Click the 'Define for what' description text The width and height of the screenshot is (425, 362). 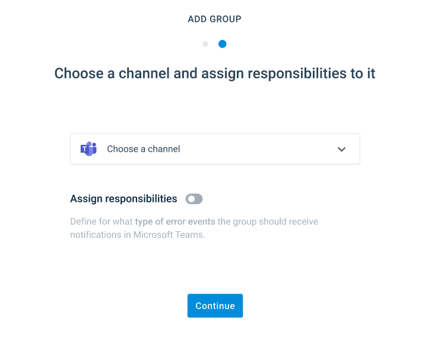pyautogui.click(x=101, y=222)
